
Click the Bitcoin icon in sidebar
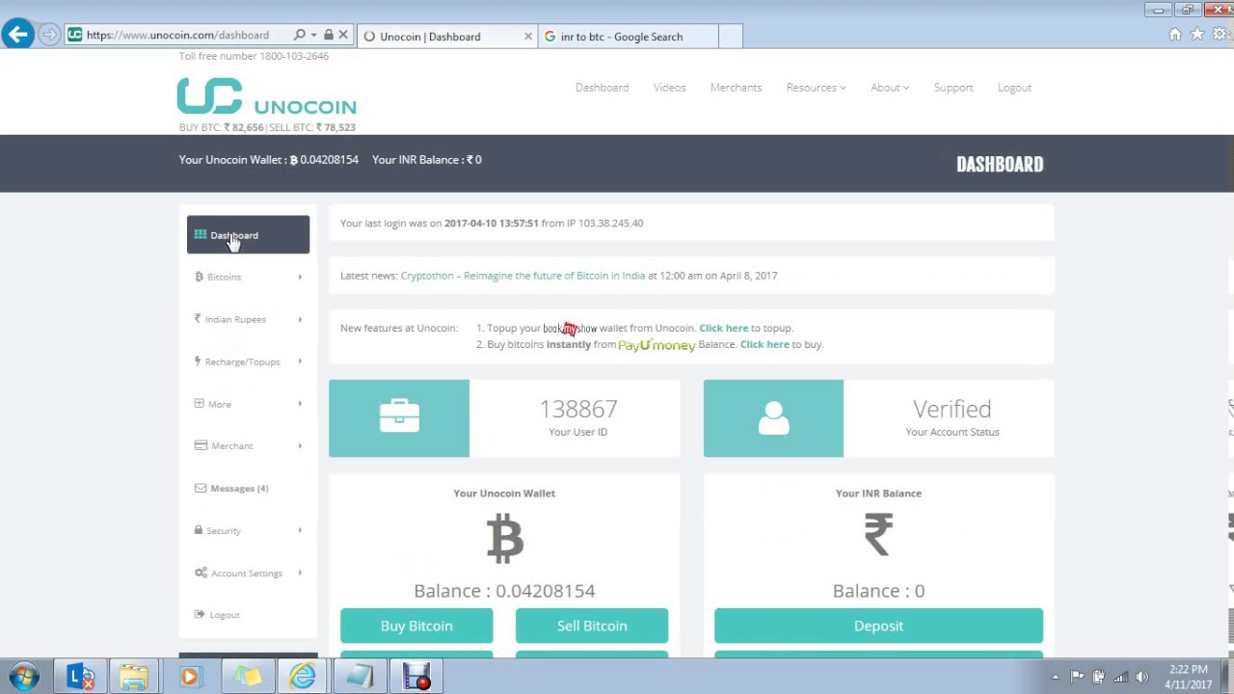[199, 277]
